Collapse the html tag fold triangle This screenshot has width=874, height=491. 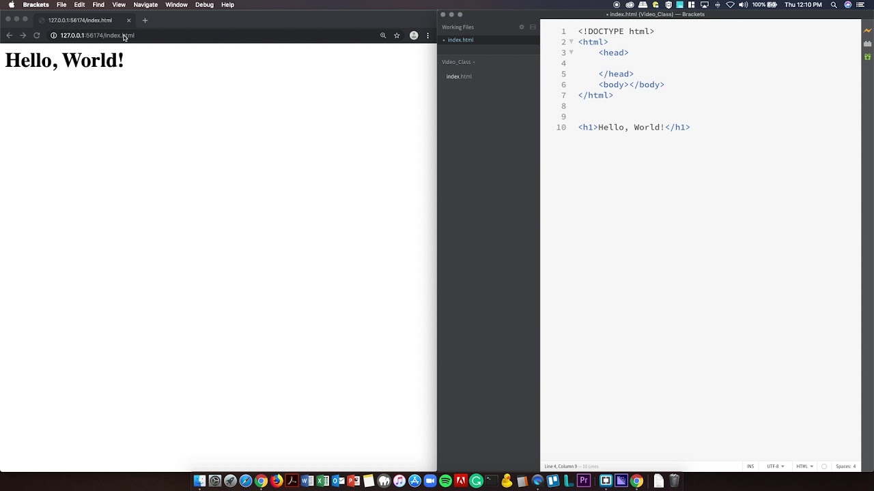pos(572,42)
